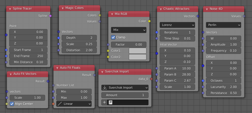
Task: Click the Max field in Auto Fit Floats
Action: [74, 98]
